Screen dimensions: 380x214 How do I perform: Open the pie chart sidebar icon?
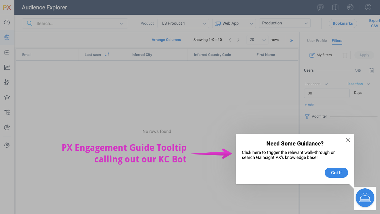point(7,127)
